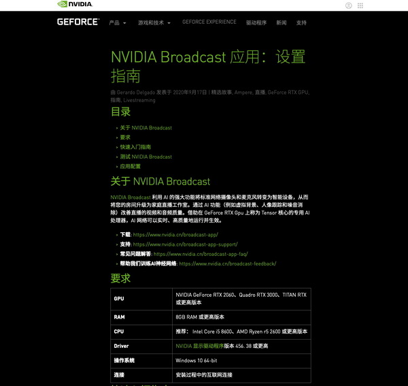The image size is (408, 386).
Task: Click the 关于 NVIDIA Broadcast section heading
Action: coord(160,182)
